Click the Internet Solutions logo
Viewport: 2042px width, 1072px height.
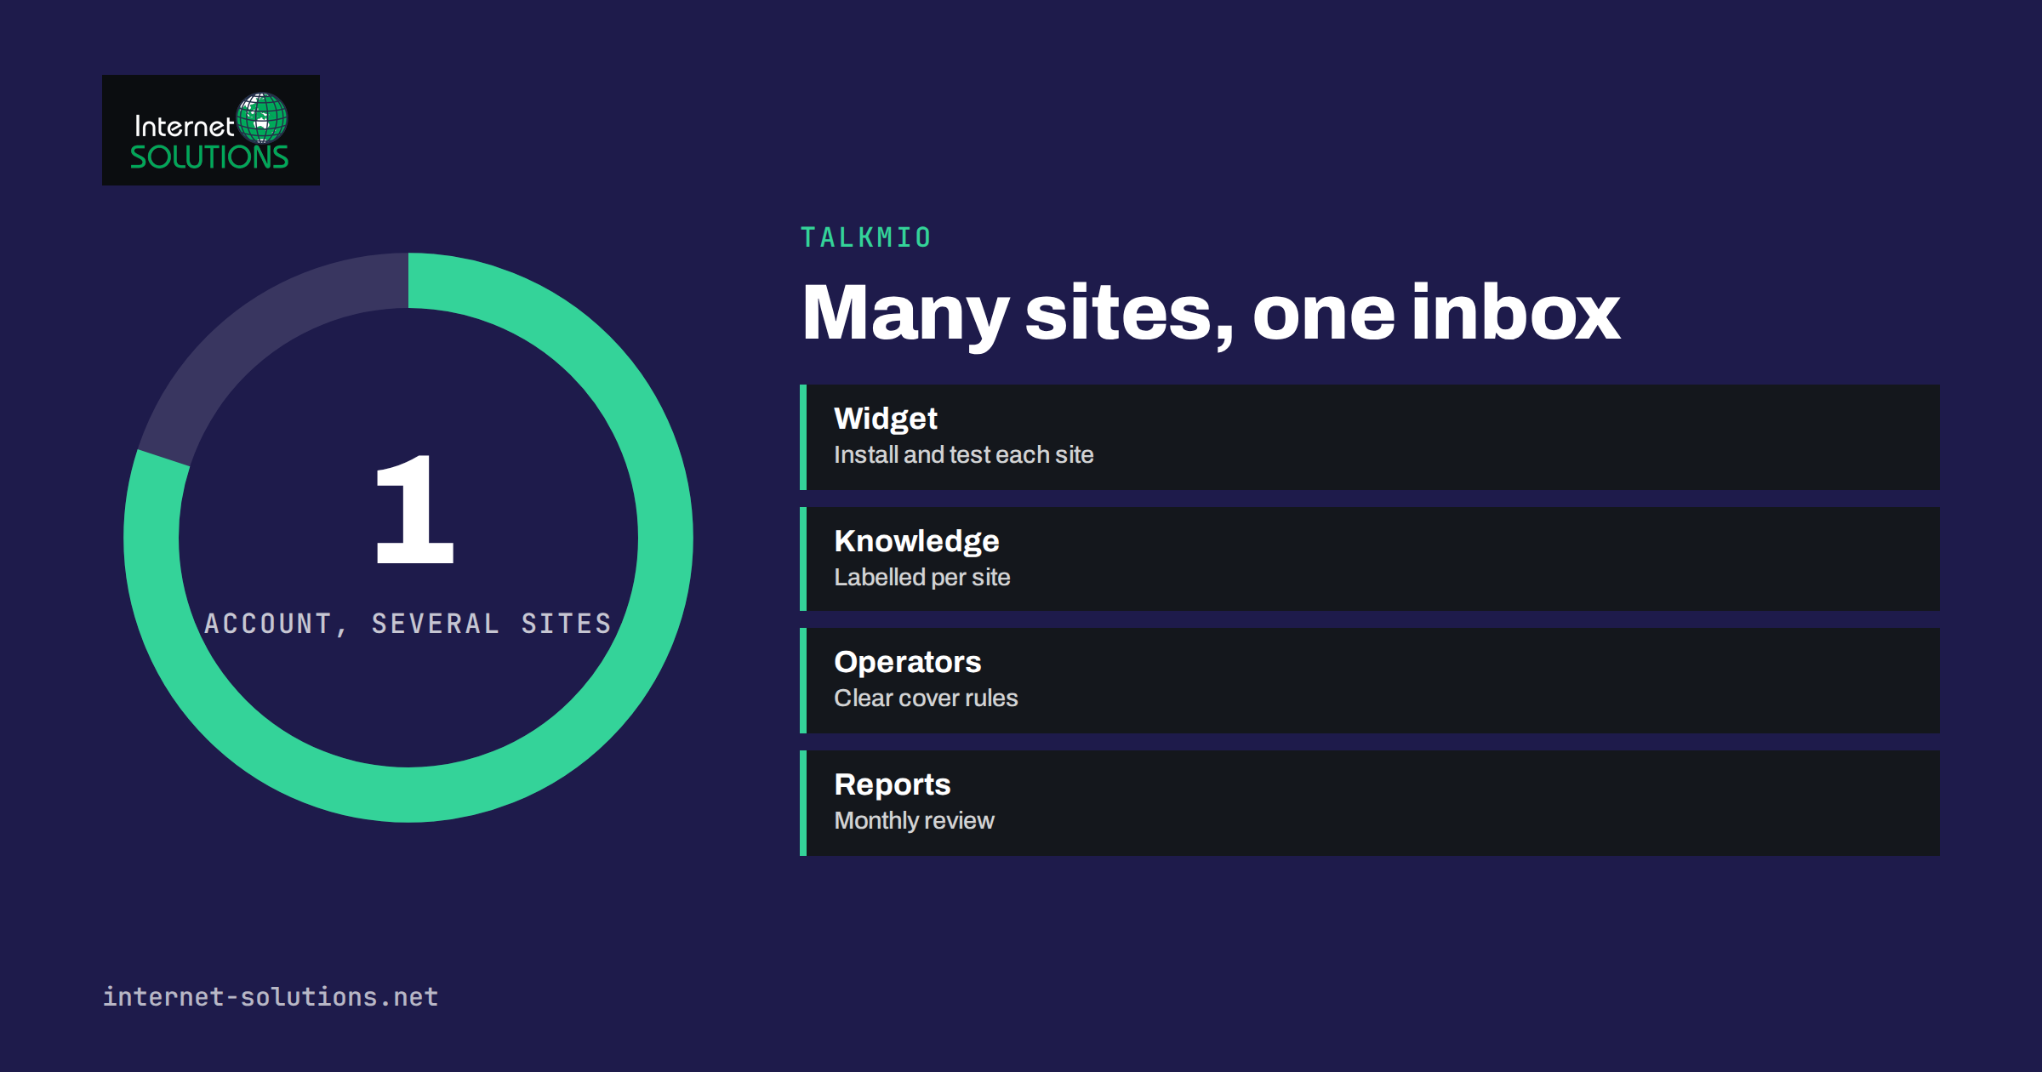[211, 130]
